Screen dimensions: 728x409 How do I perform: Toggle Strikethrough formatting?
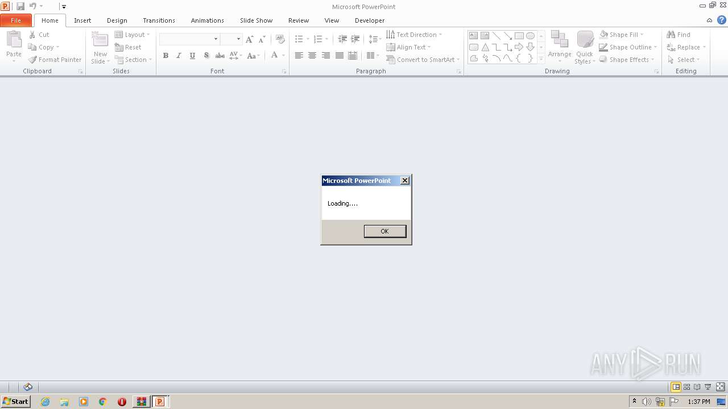(x=220, y=56)
